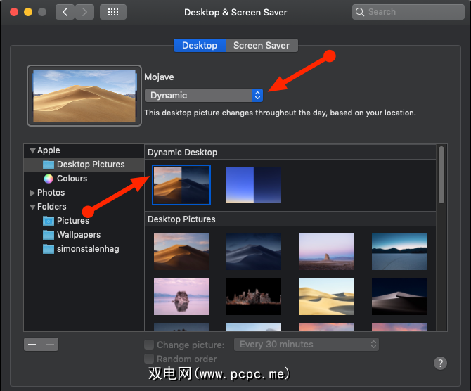This screenshot has height=391, width=471.
Task: Select Desktop Pictures in sidebar
Action: coord(84,165)
